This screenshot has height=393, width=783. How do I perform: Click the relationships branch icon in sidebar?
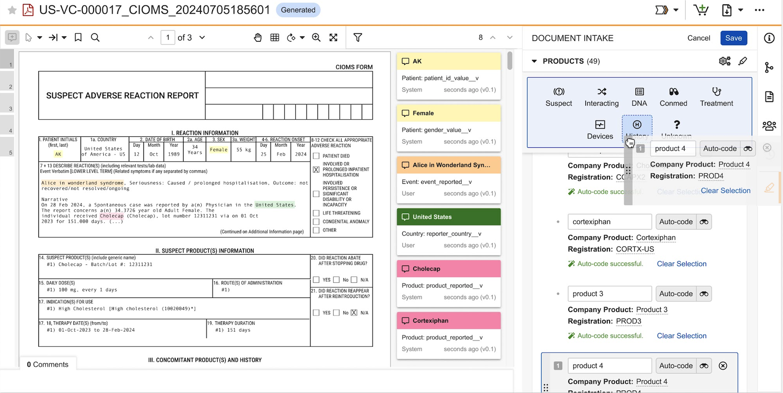pyautogui.click(x=769, y=68)
